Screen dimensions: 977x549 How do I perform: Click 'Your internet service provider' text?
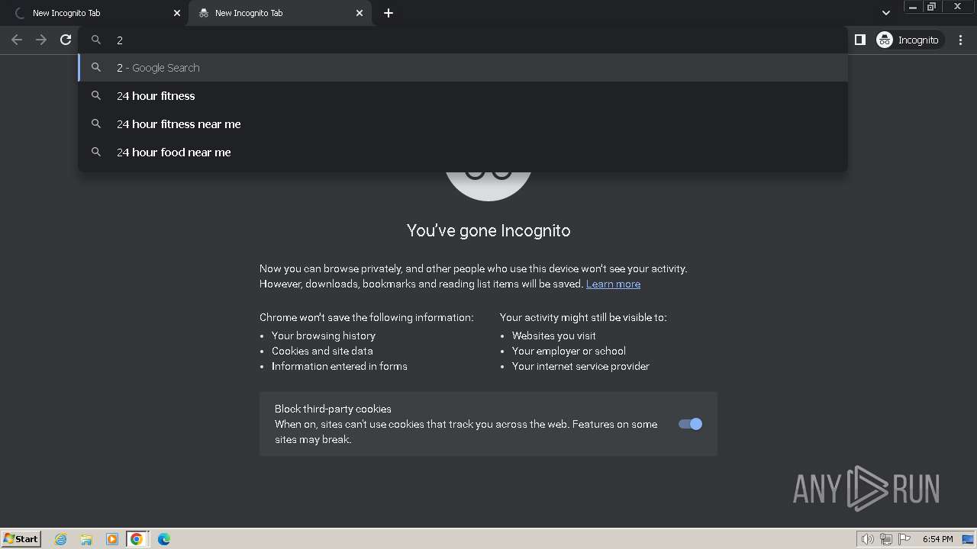pyautogui.click(x=581, y=366)
